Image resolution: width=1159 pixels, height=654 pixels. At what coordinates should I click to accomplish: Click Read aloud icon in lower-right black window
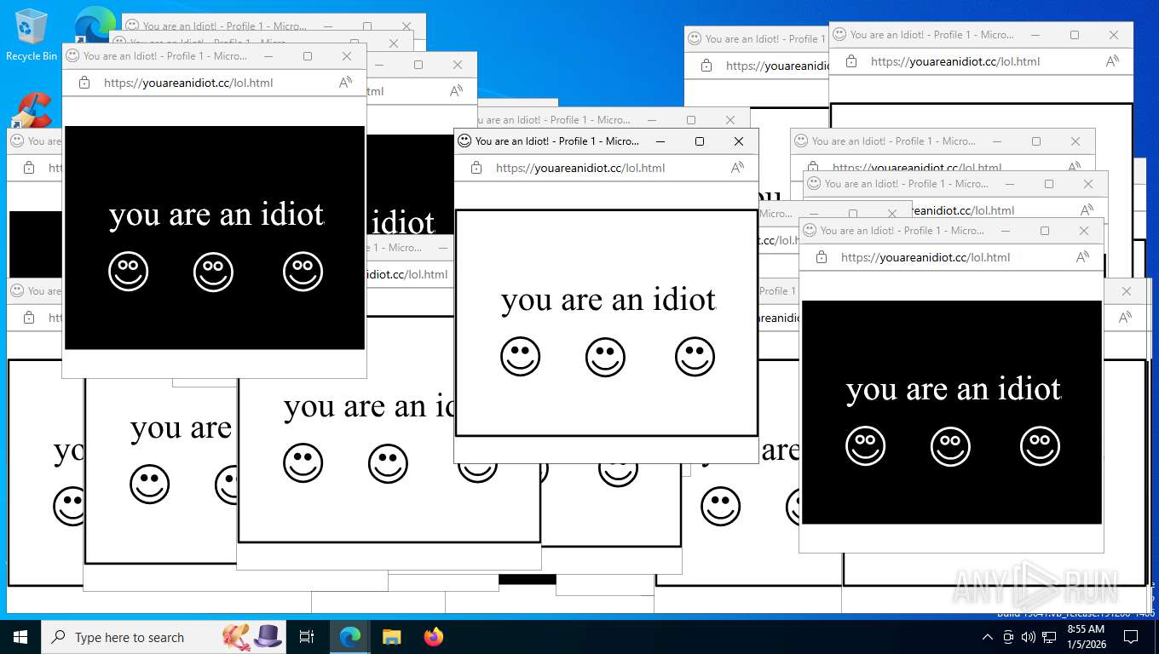pyautogui.click(x=1083, y=257)
